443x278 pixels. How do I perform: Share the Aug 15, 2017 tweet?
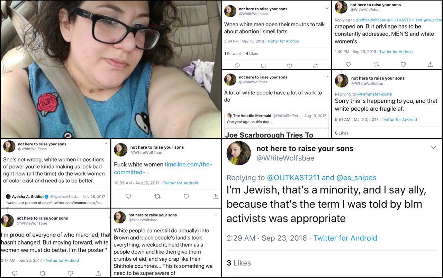[x=215, y=196]
